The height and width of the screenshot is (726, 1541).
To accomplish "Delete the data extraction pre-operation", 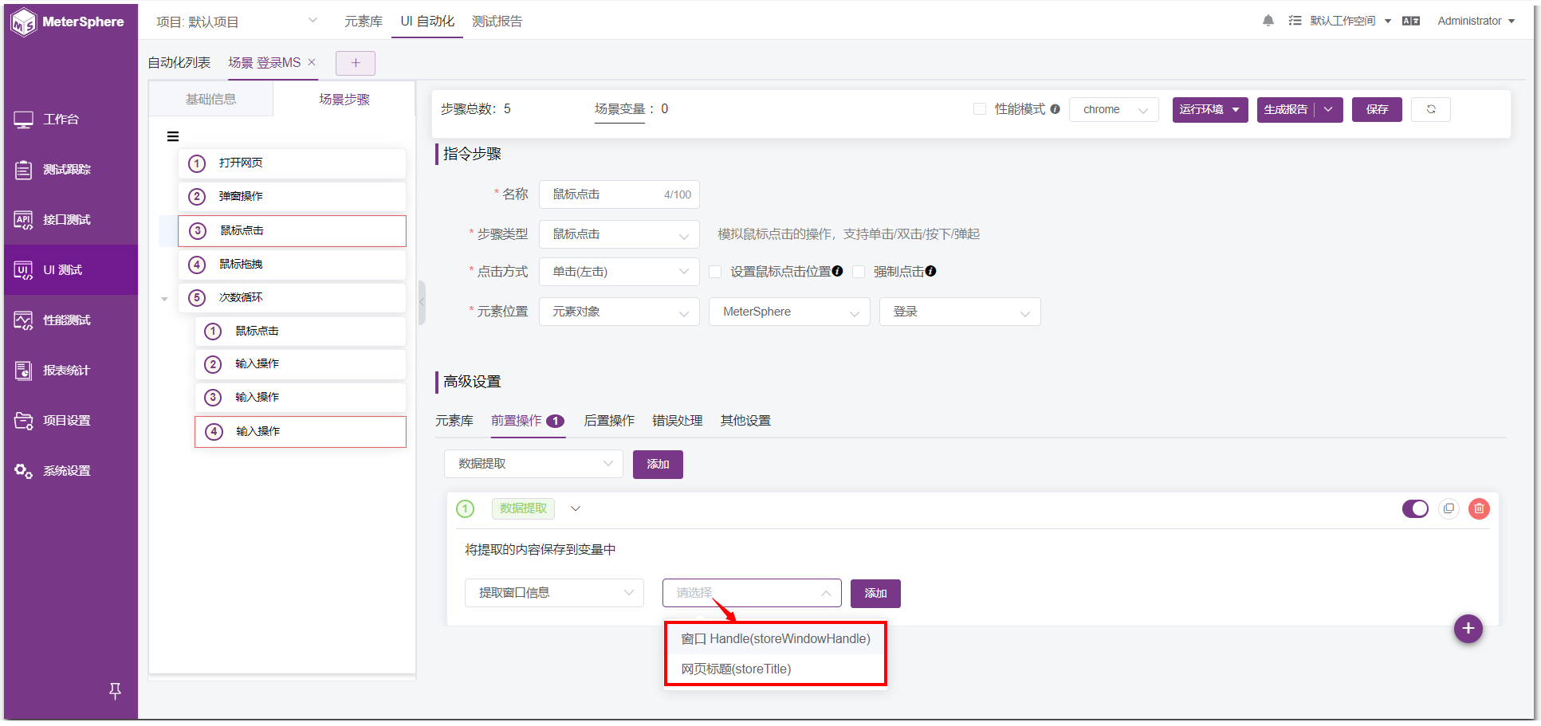I will 1479,508.
